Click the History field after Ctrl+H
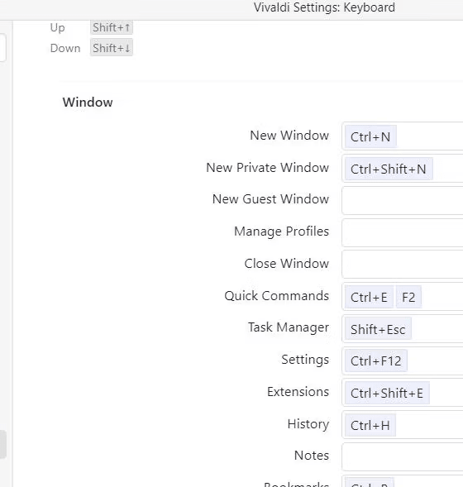463x487 pixels. pos(429,425)
